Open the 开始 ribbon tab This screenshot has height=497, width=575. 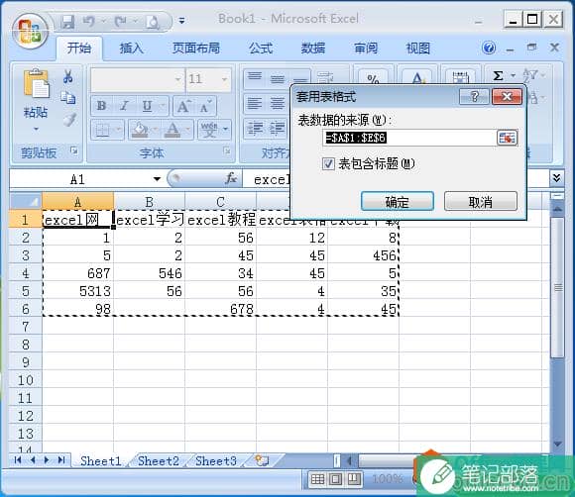pyautogui.click(x=79, y=48)
